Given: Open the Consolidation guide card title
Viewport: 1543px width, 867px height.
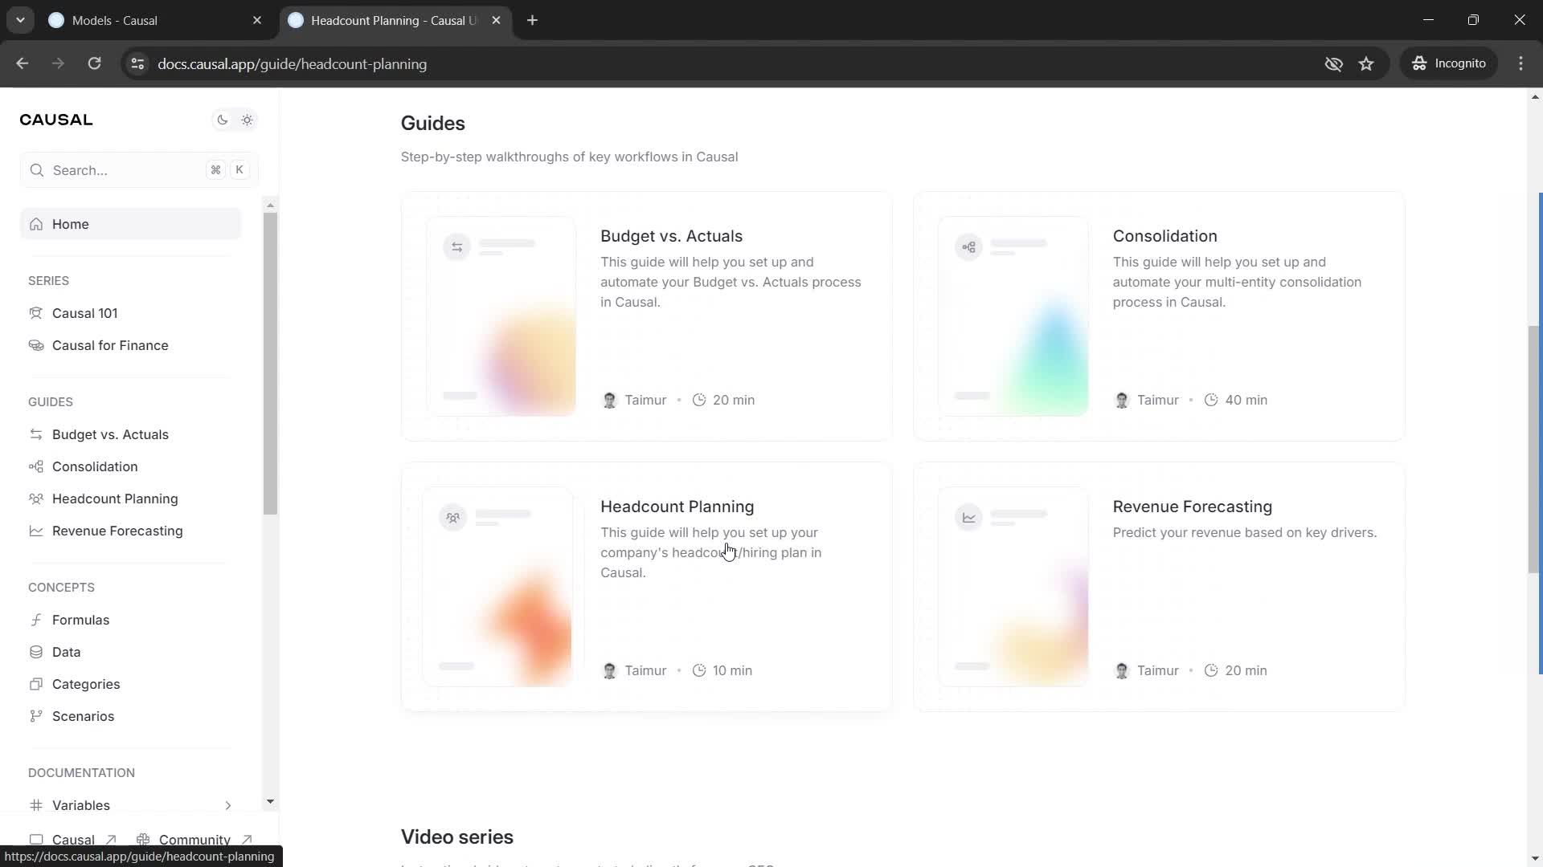Looking at the screenshot, I should click(x=1164, y=236).
